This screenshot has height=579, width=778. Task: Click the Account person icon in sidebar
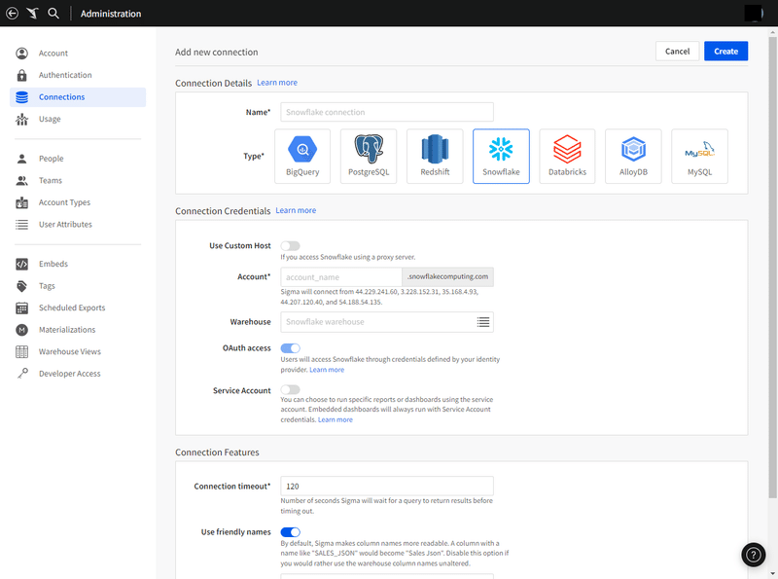[21, 54]
